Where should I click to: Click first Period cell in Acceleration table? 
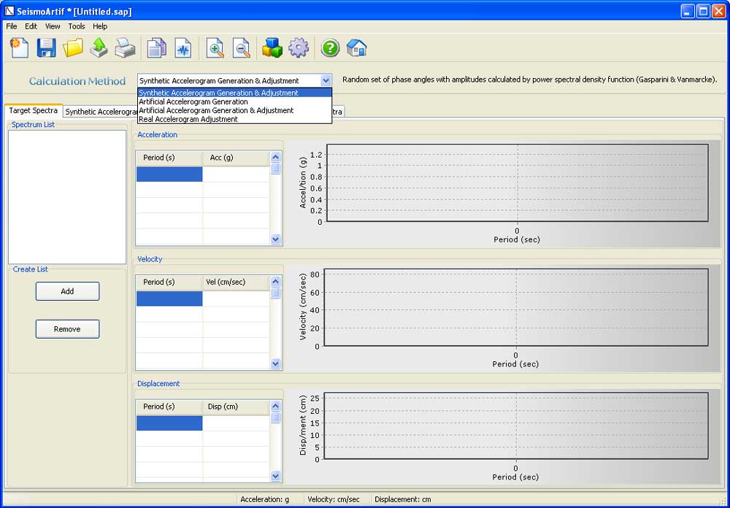click(169, 174)
